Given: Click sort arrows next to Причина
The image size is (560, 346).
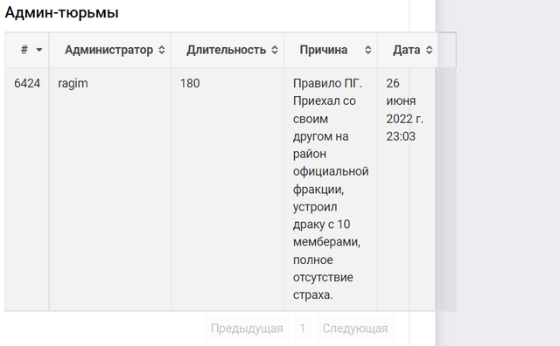Looking at the screenshot, I should coord(367,50).
